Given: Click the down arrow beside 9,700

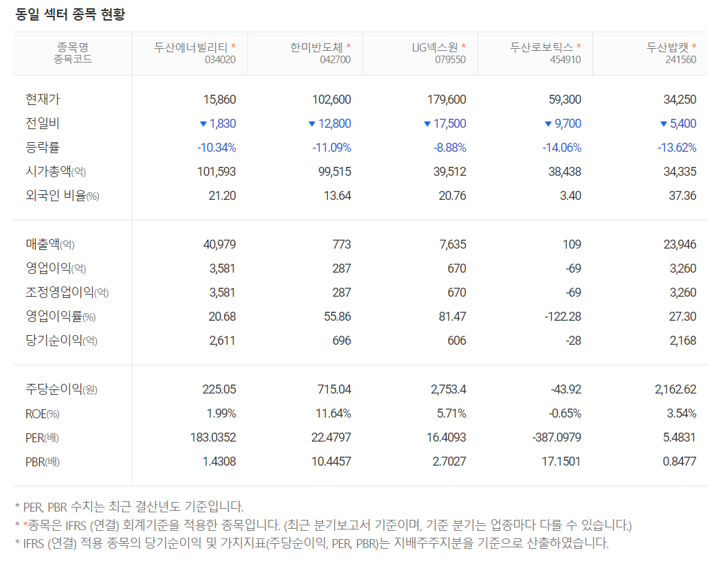Looking at the screenshot, I should click(x=548, y=124).
